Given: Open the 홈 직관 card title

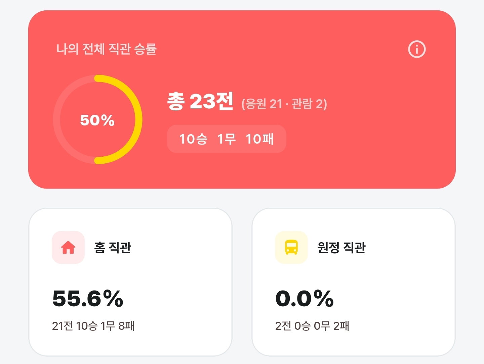Looking at the screenshot, I should click(x=113, y=248).
